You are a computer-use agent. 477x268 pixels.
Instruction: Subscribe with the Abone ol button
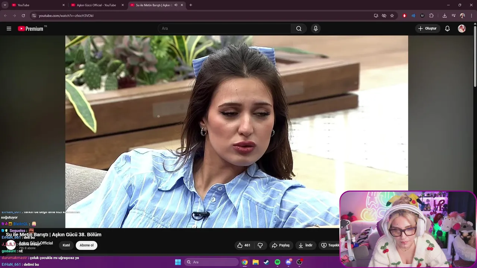(87, 245)
